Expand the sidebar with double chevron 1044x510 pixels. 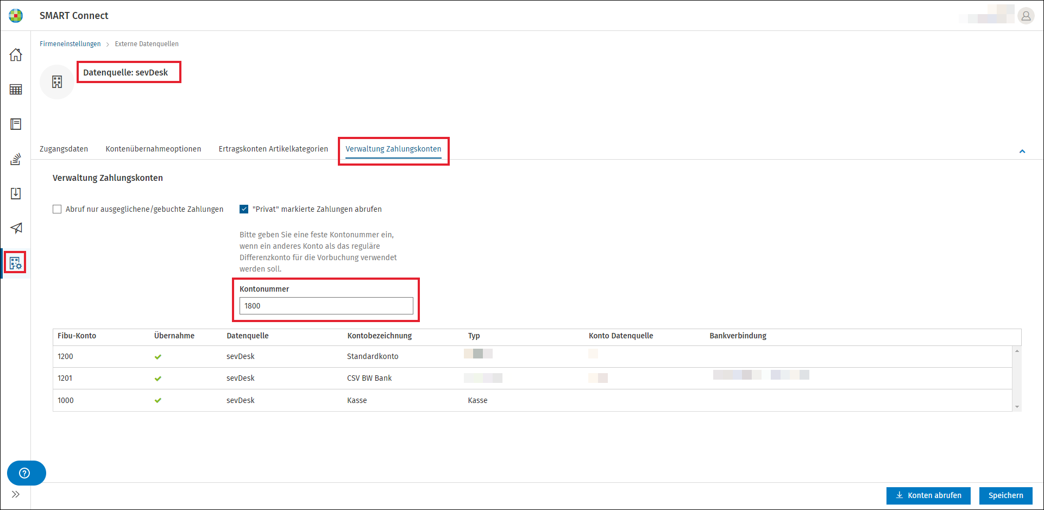tap(16, 494)
